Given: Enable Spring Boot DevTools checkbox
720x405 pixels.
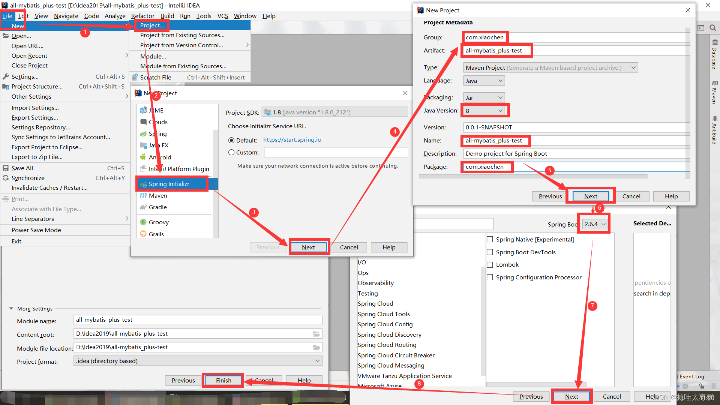Looking at the screenshot, I should (490, 252).
